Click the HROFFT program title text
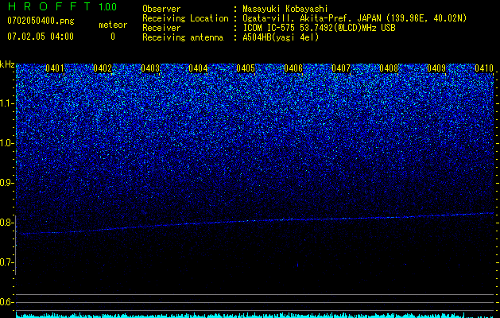 tap(49, 6)
